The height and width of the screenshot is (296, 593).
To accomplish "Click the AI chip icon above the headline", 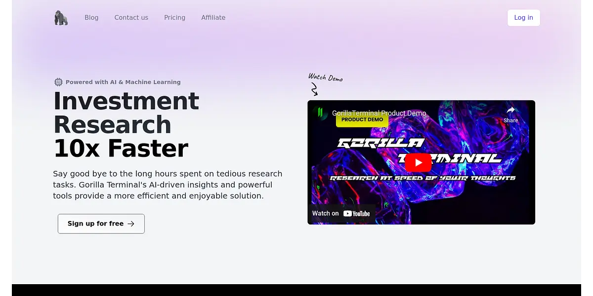I will pyautogui.click(x=58, y=82).
